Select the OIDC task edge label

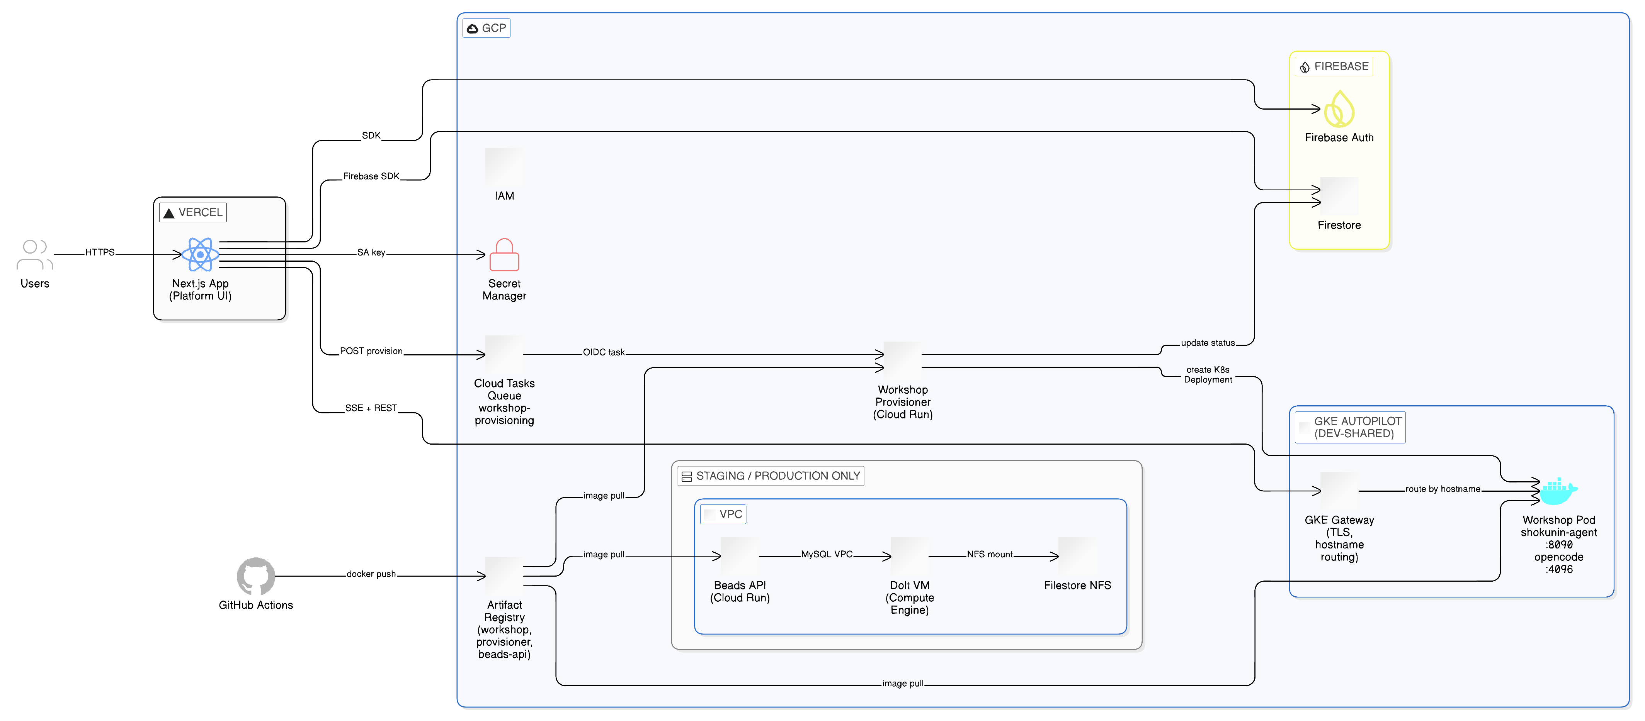click(604, 352)
